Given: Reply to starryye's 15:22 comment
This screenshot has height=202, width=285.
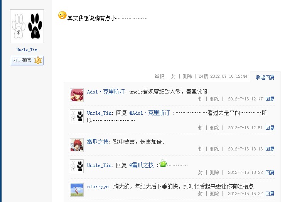Looking at the screenshot, I should (270, 194).
